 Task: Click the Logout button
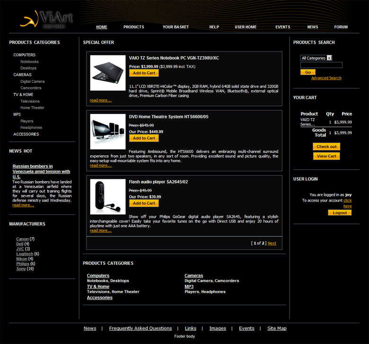tap(340, 212)
